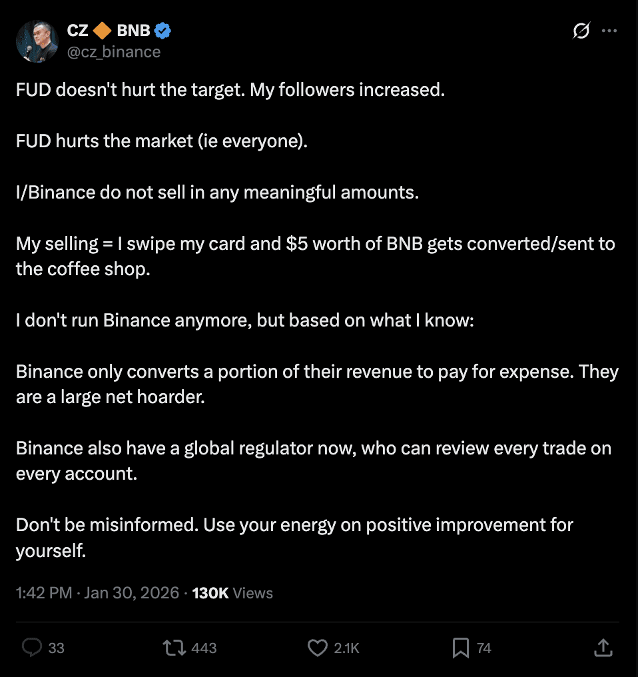Click the reply speech bubble icon

coord(31,648)
